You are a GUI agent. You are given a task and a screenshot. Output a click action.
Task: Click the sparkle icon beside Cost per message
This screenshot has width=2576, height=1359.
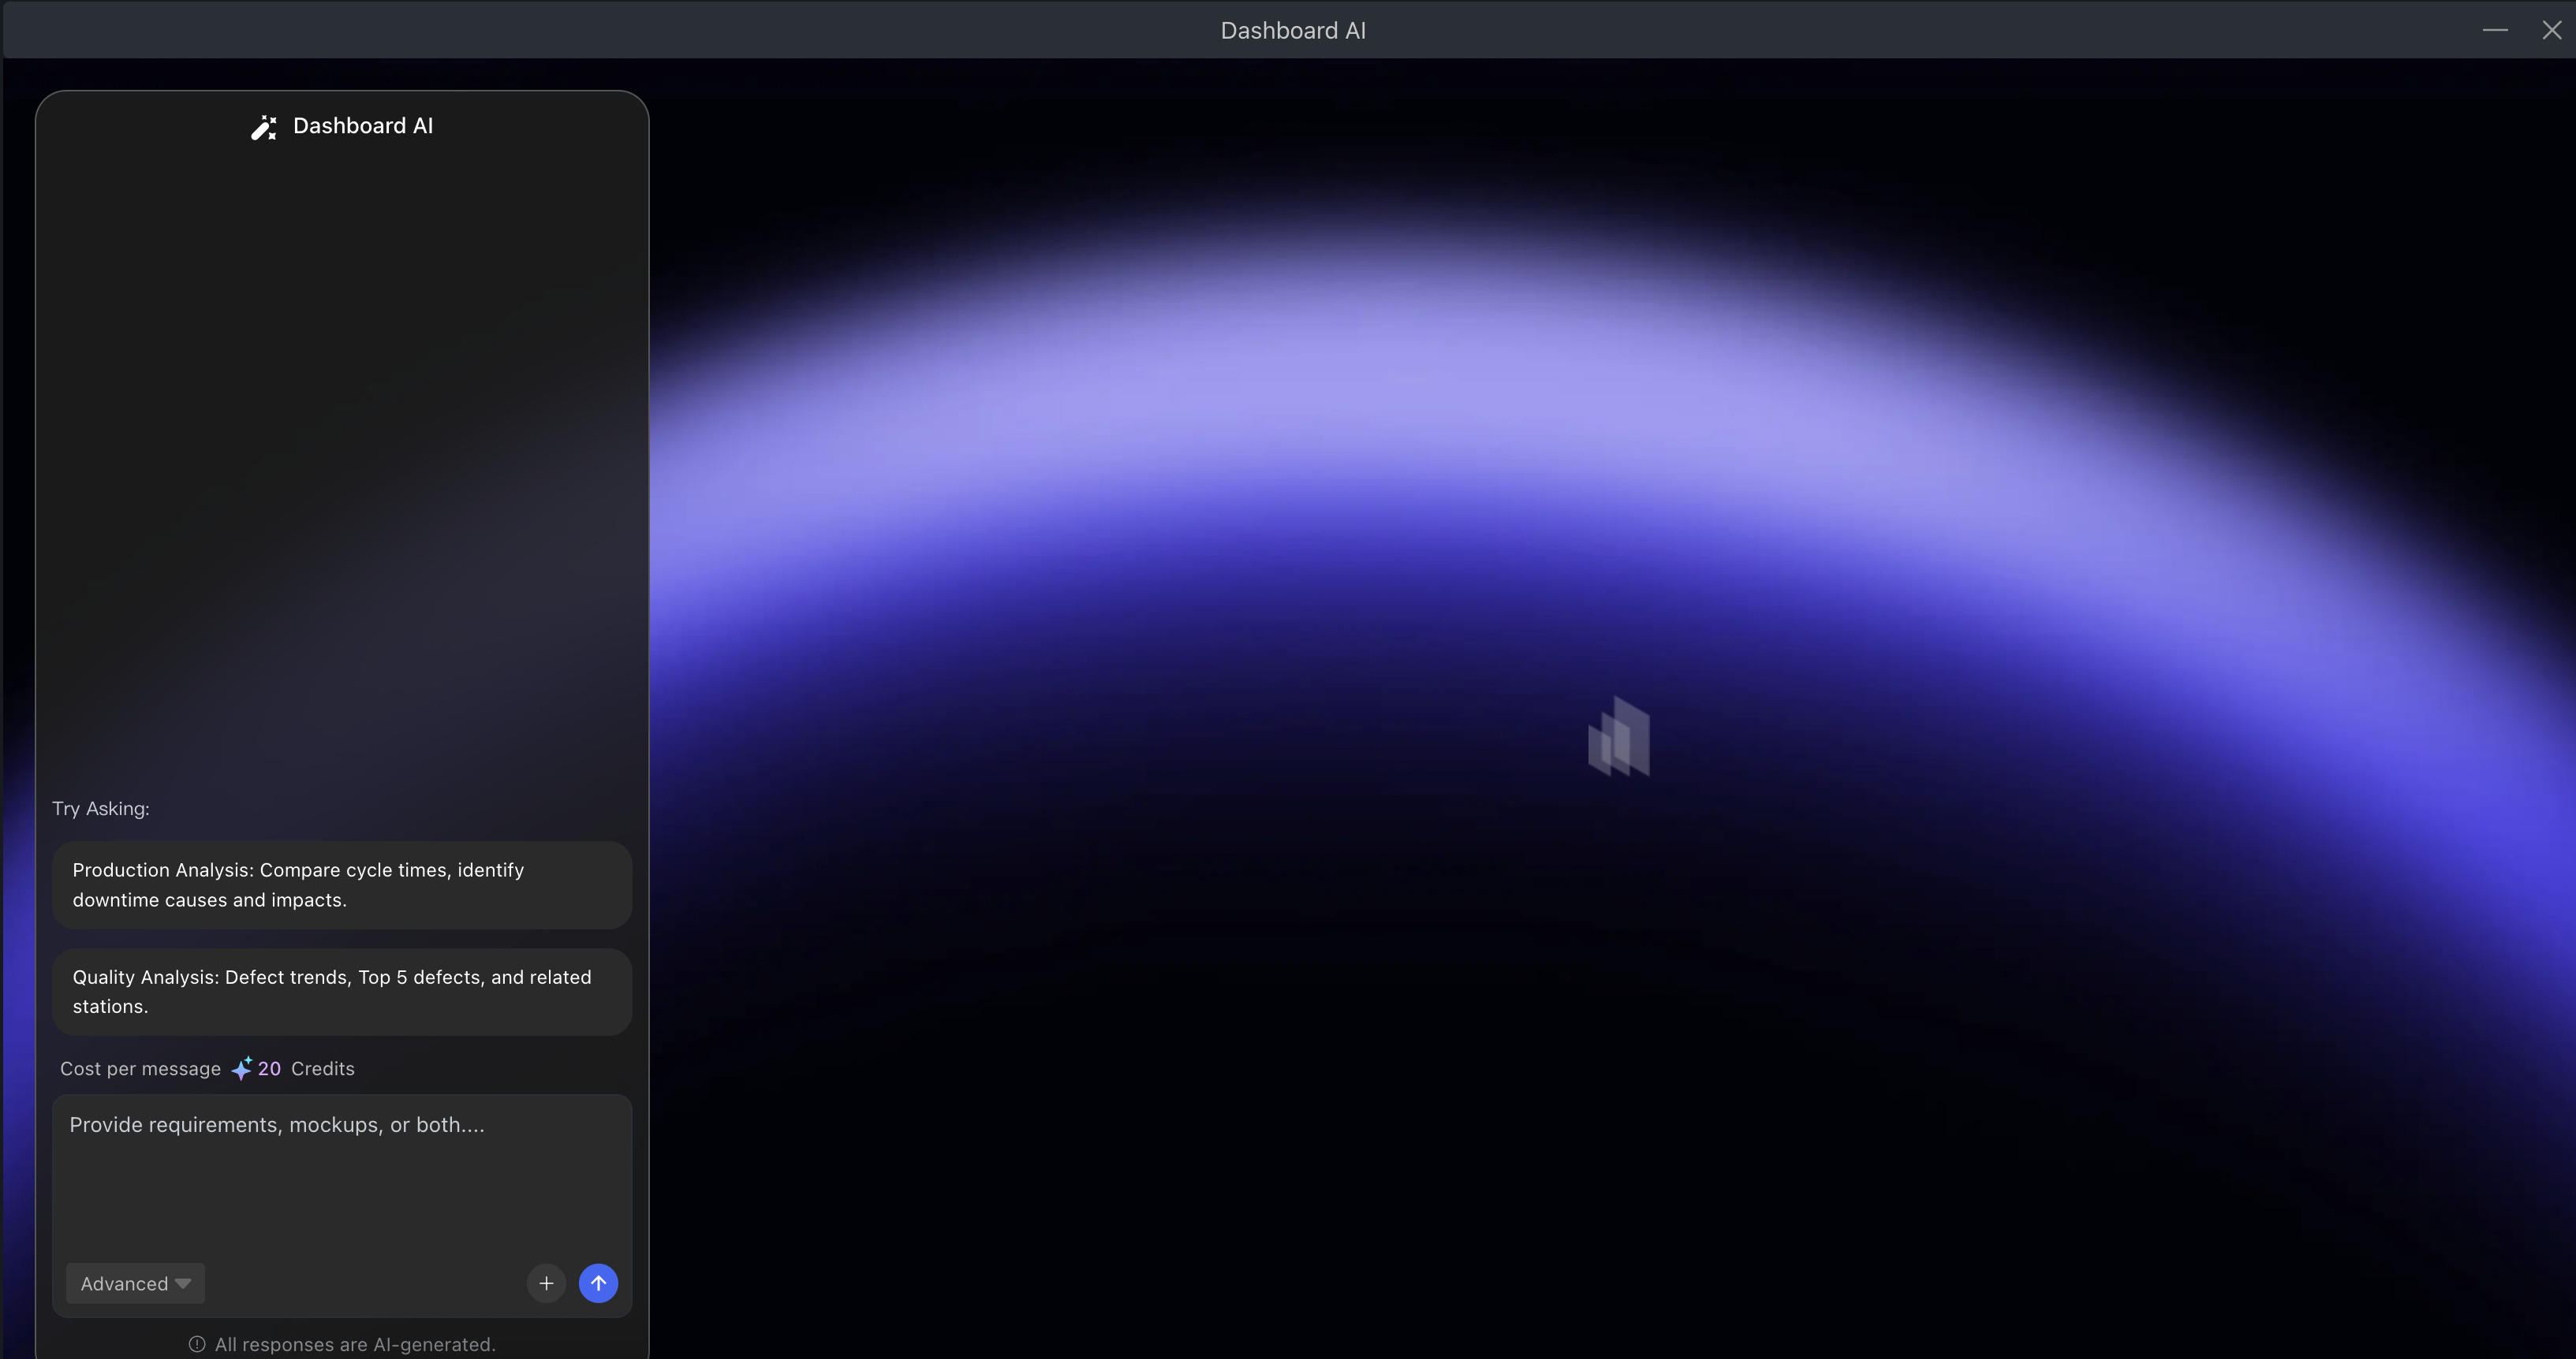click(241, 1067)
